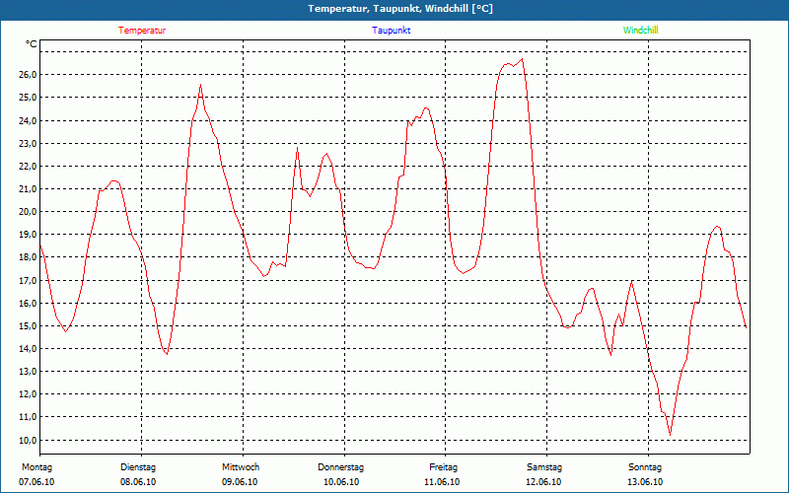
Task: Click the °C axis unit label
Action: pos(32,44)
